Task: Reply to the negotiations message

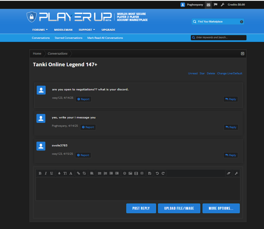Action: tap(231, 99)
